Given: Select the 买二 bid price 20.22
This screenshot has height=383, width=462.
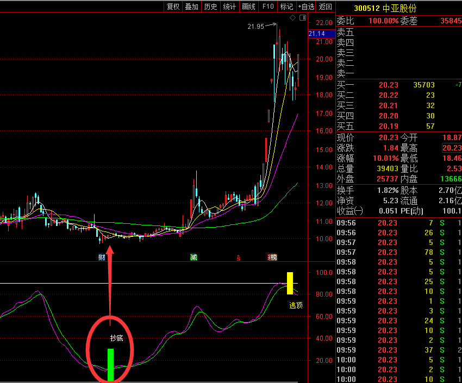Looking at the screenshot, I should point(388,96).
